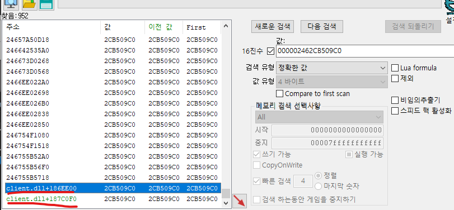Open the 값 유형 dropdown showing 4 바이트

click(332, 82)
